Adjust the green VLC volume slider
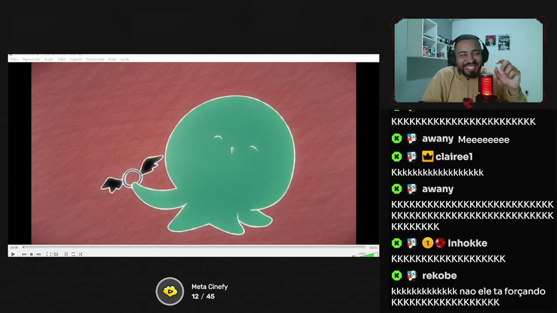Image resolution: width=557 pixels, height=313 pixels. point(368,255)
